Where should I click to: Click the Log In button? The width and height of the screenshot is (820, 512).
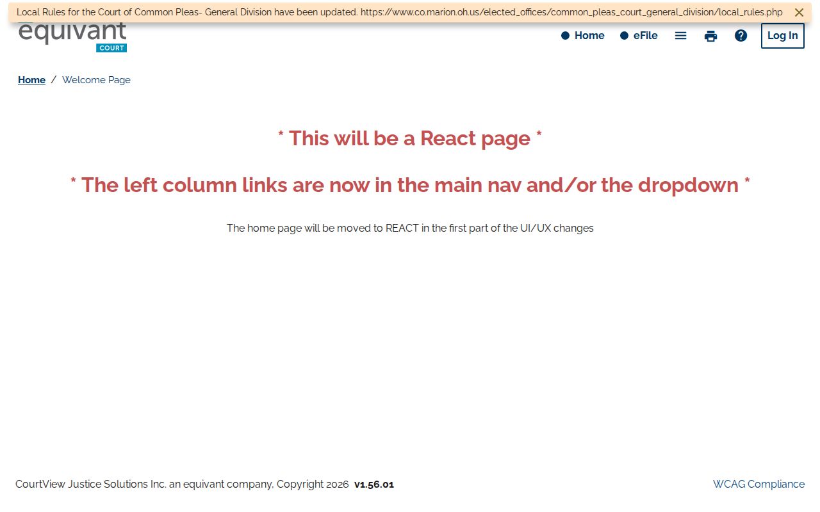(x=782, y=36)
